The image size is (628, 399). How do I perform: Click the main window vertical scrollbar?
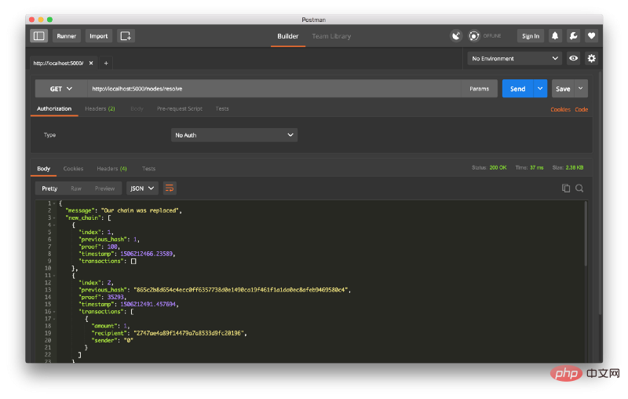tap(600, 194)
